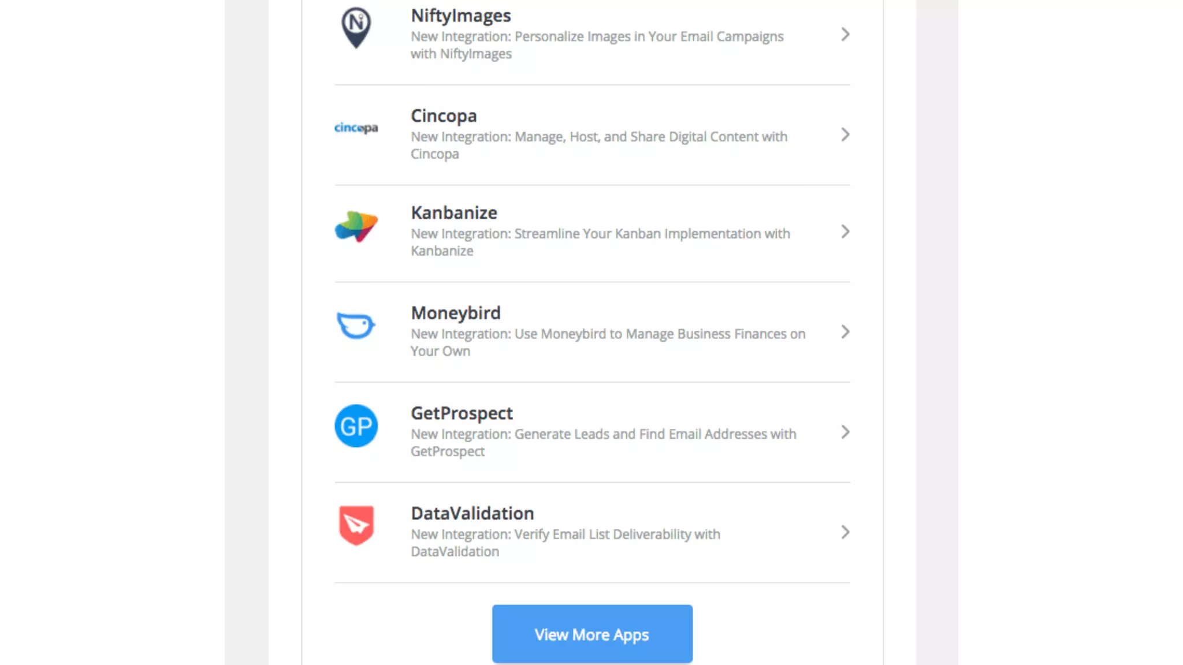Click the colorful Kanbanize logo
This screenshot has height=665, width=1183.
356,226
